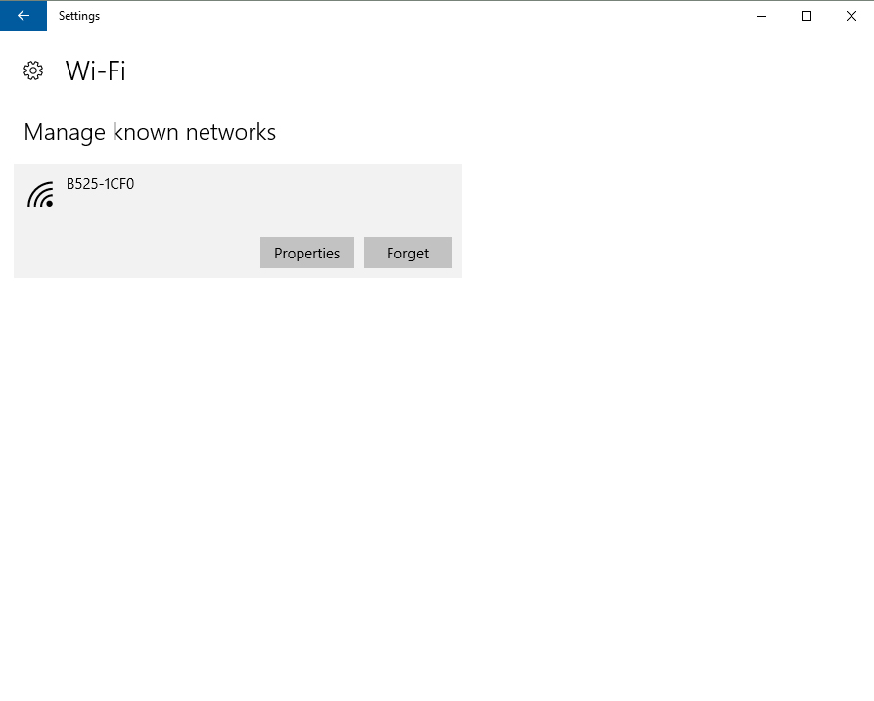
Task: Maximize the Settings window
Action: click(806, 16)
